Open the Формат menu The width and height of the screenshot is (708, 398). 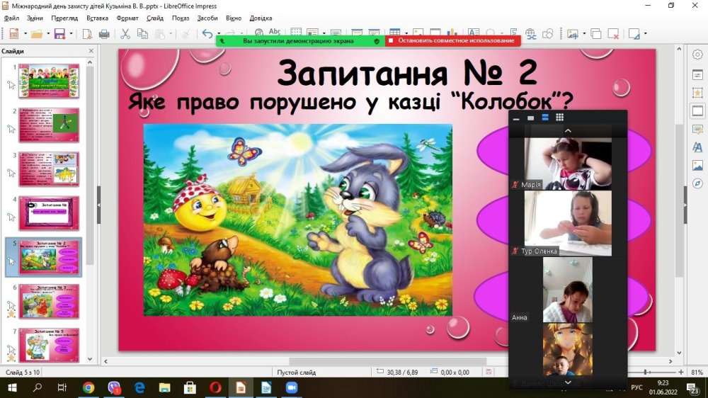pos(127,18)
